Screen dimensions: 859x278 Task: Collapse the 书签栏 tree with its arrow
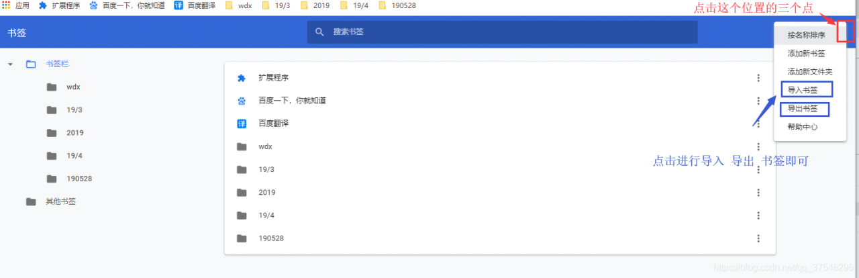pyautogui.click(x=10, y=64)
